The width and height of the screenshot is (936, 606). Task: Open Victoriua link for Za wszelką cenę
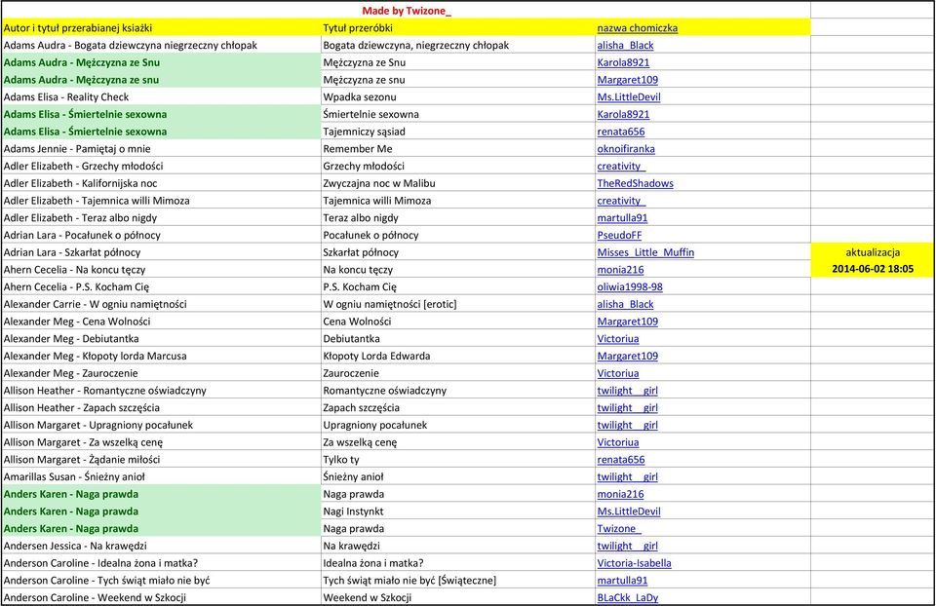pos(618,443)
